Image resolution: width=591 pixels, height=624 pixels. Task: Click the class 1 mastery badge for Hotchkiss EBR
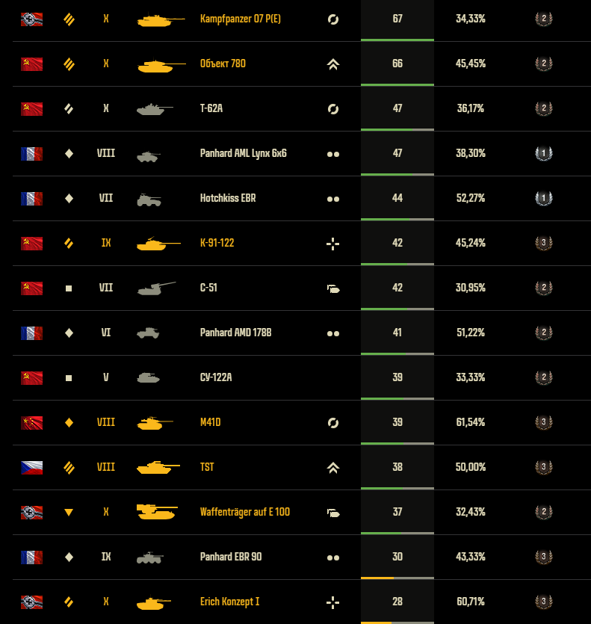[x=544, y=198]
